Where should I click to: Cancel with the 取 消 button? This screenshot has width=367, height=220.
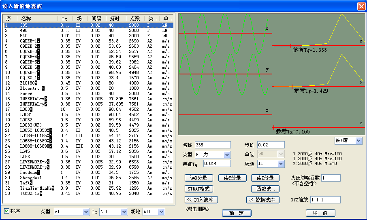(x=320, y=213)
